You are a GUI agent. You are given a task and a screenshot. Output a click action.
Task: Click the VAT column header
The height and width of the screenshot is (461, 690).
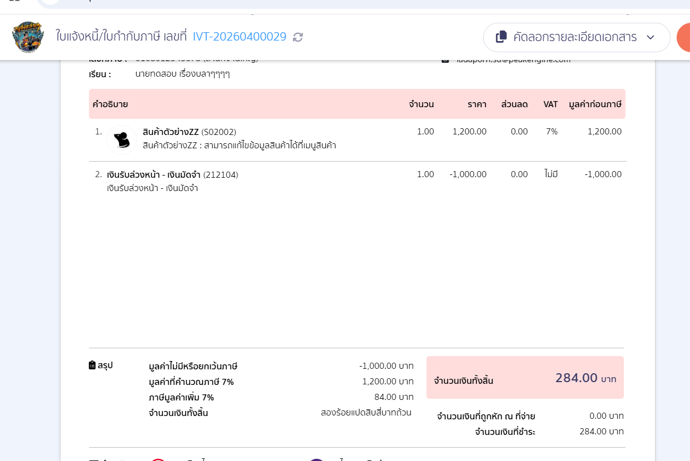pyautogui.click(x=550, y=104)
